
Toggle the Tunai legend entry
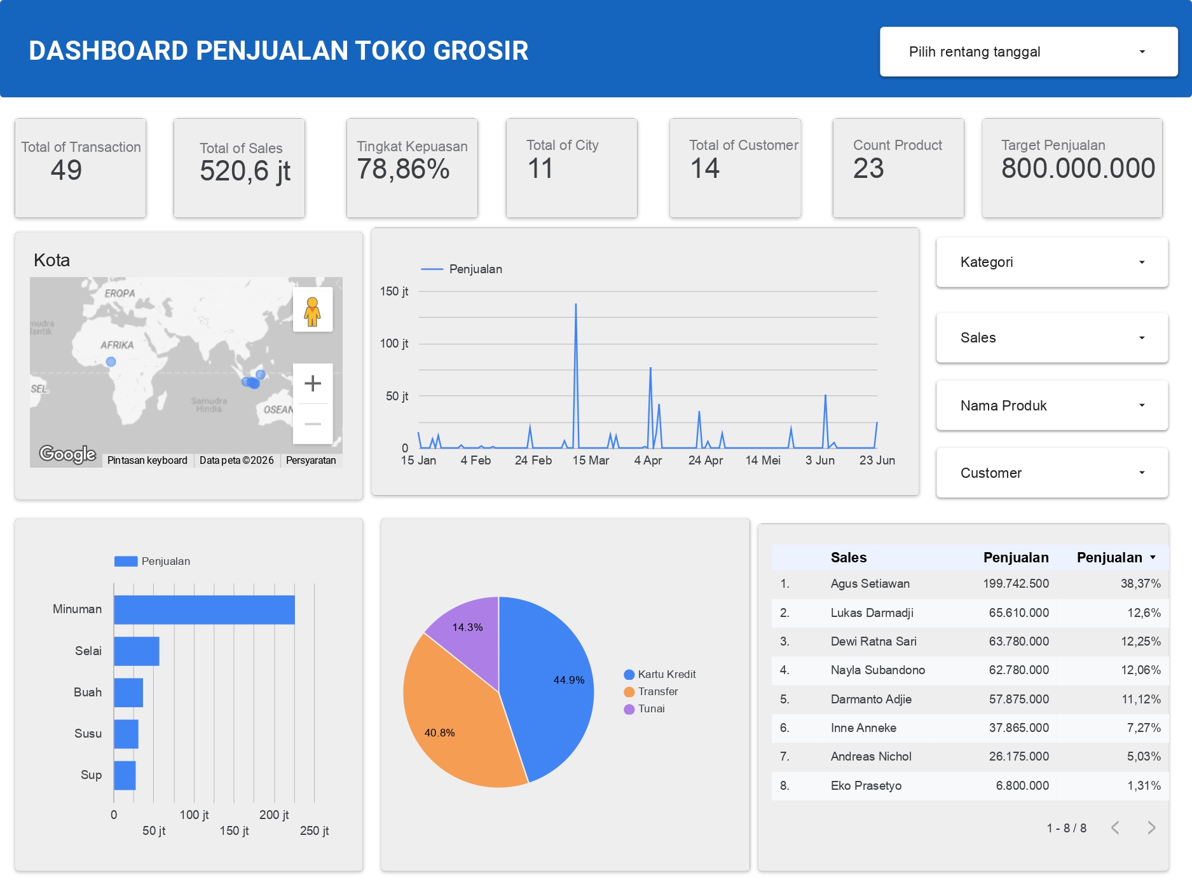(651, 708)
